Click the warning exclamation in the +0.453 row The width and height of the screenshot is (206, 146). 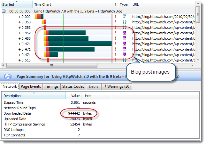[115, 38]
